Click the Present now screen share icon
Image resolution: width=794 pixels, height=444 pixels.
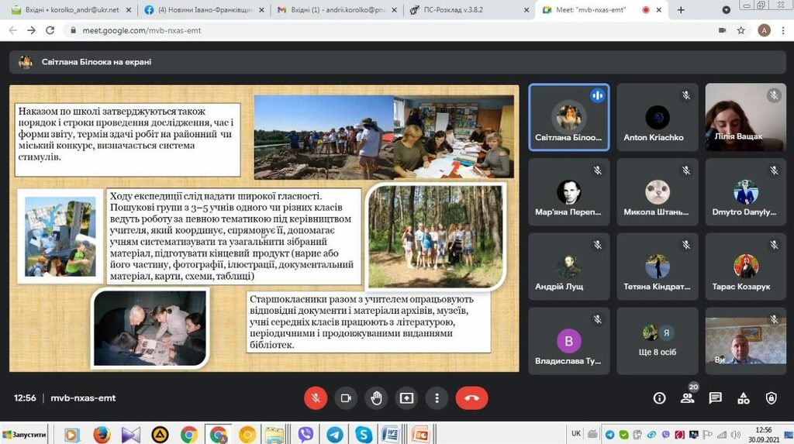point(406,398)
